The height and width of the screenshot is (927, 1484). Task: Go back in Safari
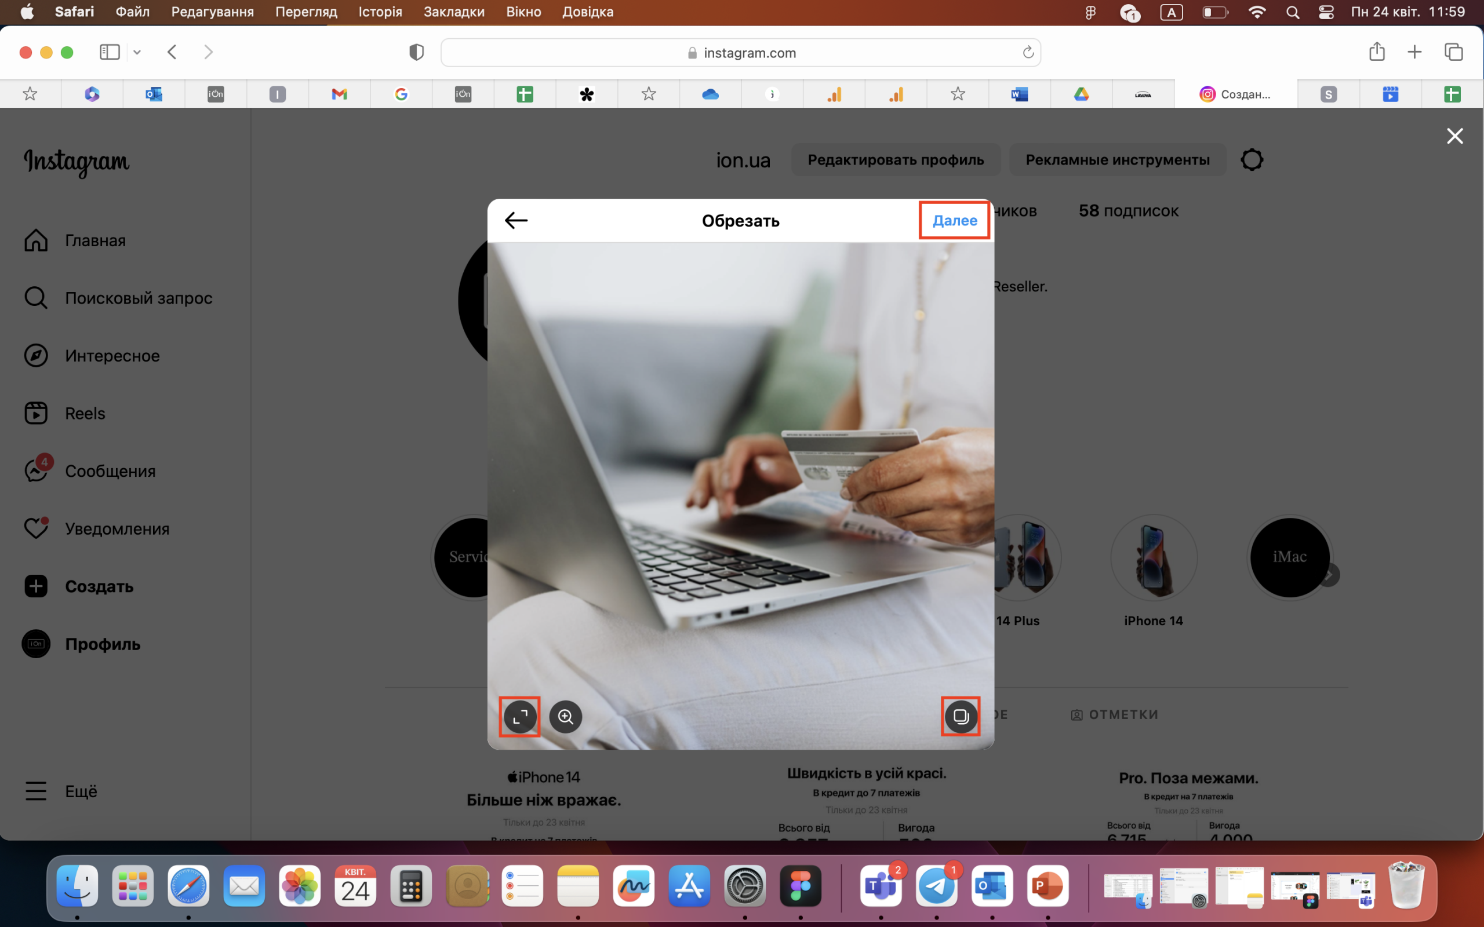[172, 52]
